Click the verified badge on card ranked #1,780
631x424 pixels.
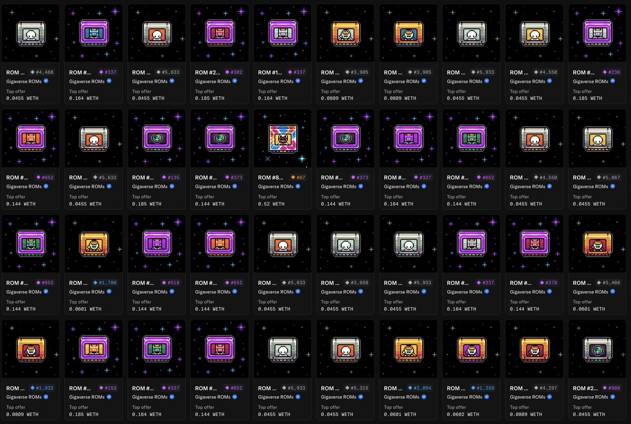point(109,292)
